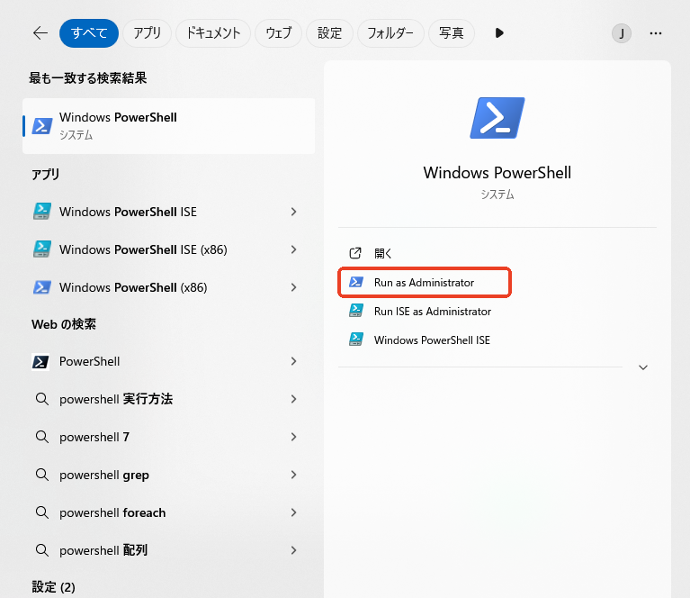Click the 開く open icon

click(355, 253)
